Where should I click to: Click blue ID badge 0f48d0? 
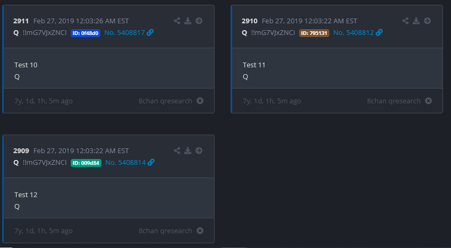coord(86,33)
